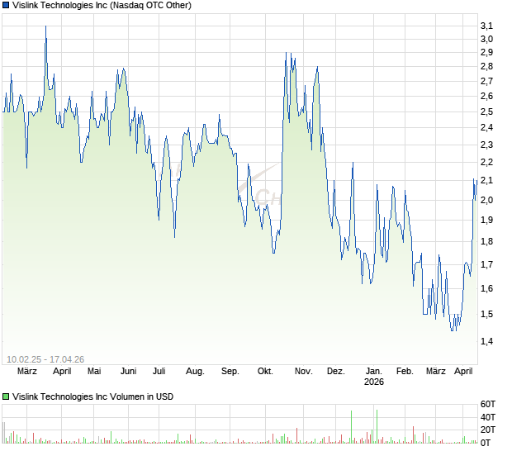Screen dimensions: 512x451
Task: Click the '2026' year label
Action: click(x=374, y=382)
